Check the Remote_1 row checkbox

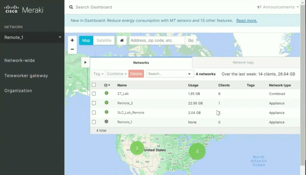94,122
